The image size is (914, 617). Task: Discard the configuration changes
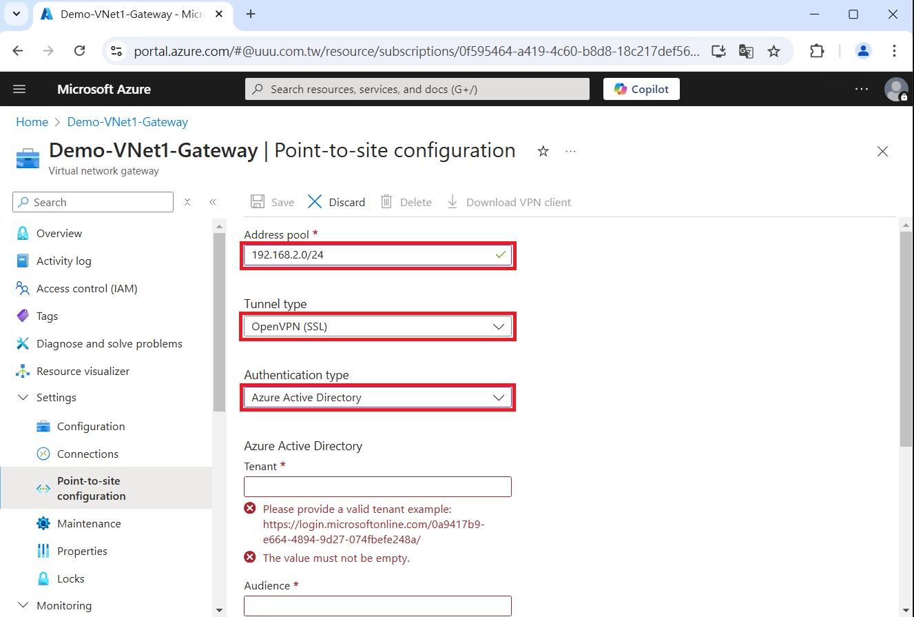[336, 202]
